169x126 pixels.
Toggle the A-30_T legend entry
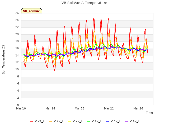pos(94,121)
